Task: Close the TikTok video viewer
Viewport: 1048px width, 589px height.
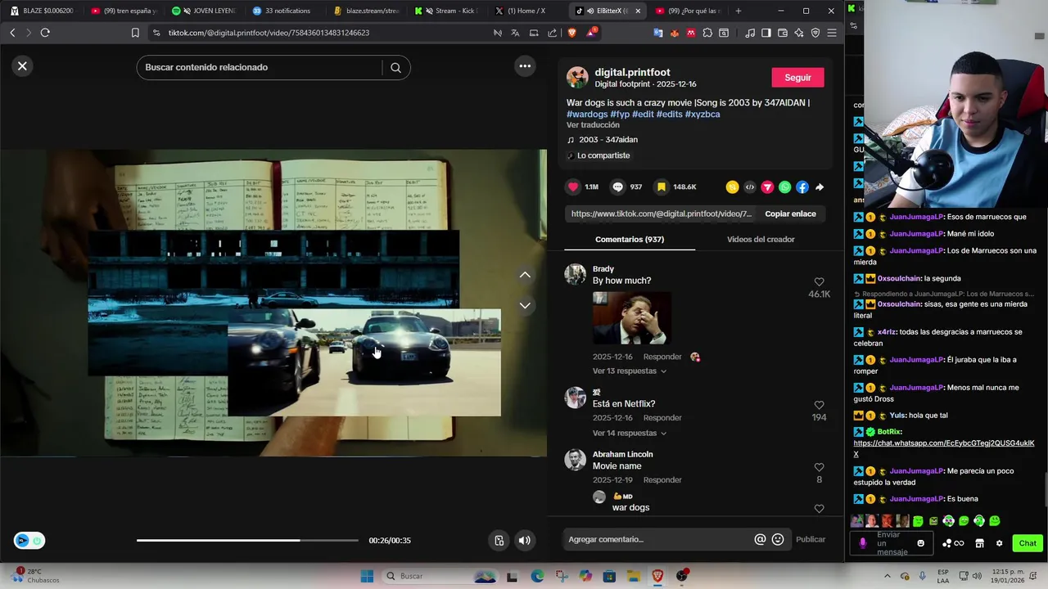Action: tap(22, 66)
